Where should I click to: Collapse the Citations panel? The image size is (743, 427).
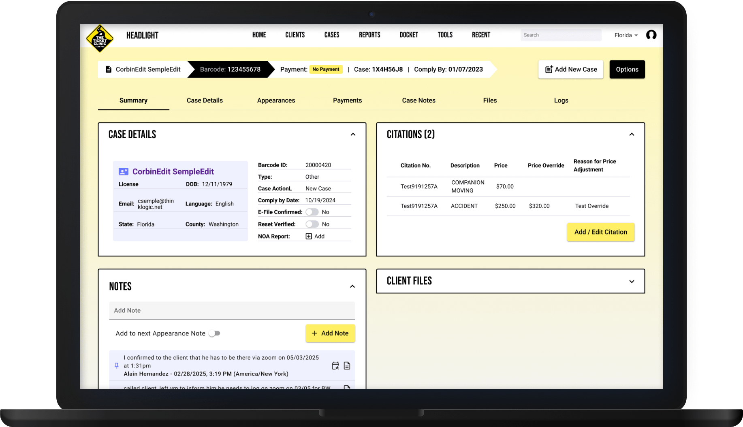[632, 135]
